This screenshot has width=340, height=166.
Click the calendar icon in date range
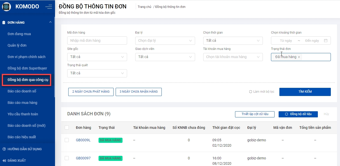click(325, 40)
